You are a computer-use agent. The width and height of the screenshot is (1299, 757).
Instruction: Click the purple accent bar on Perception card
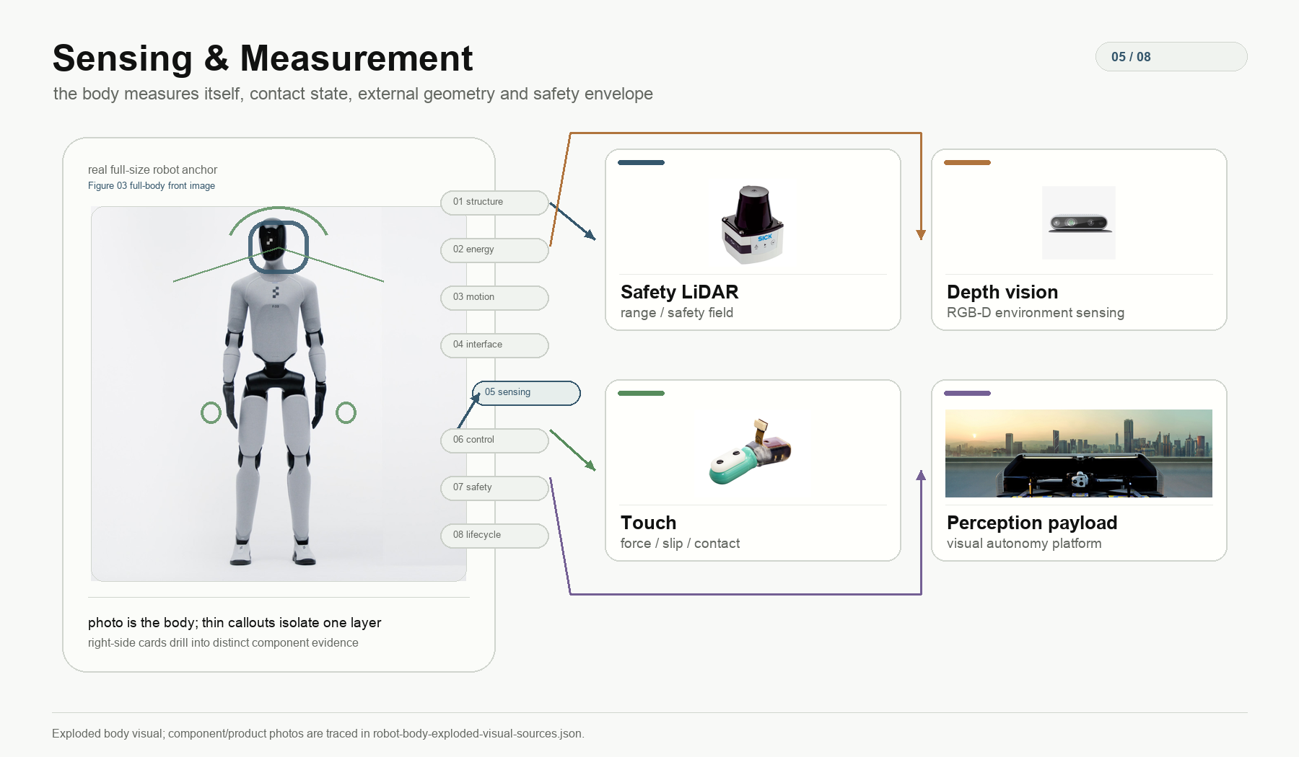967,394
